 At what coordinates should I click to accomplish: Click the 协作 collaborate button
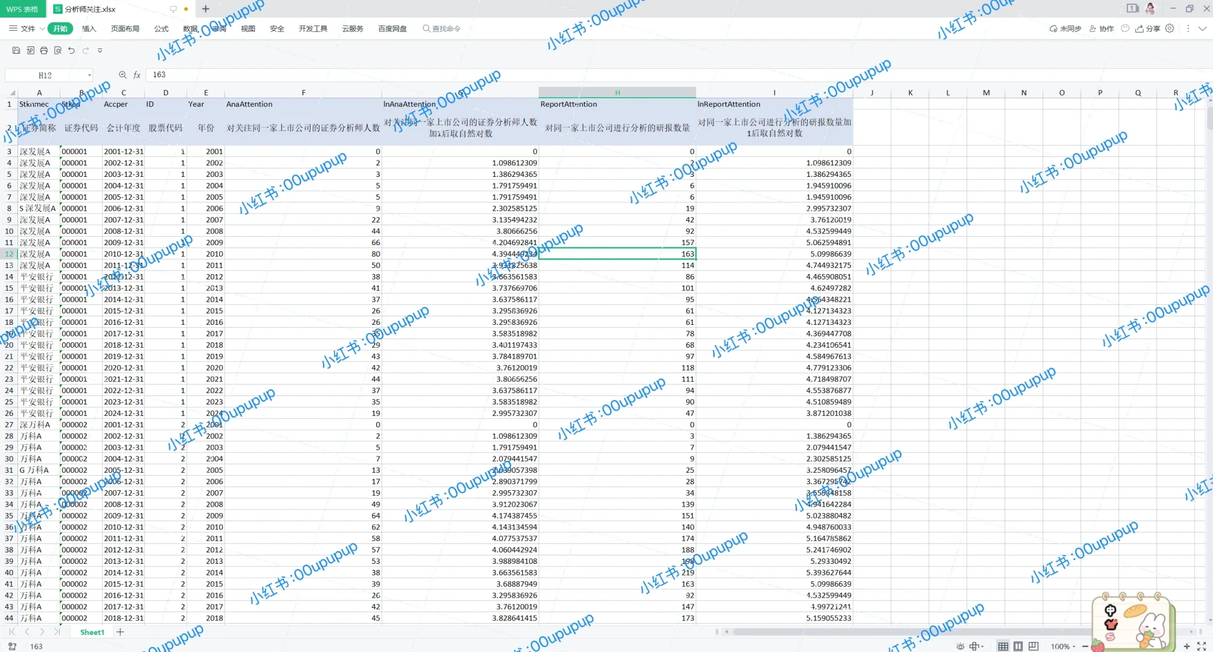(x=1102, y=28)
